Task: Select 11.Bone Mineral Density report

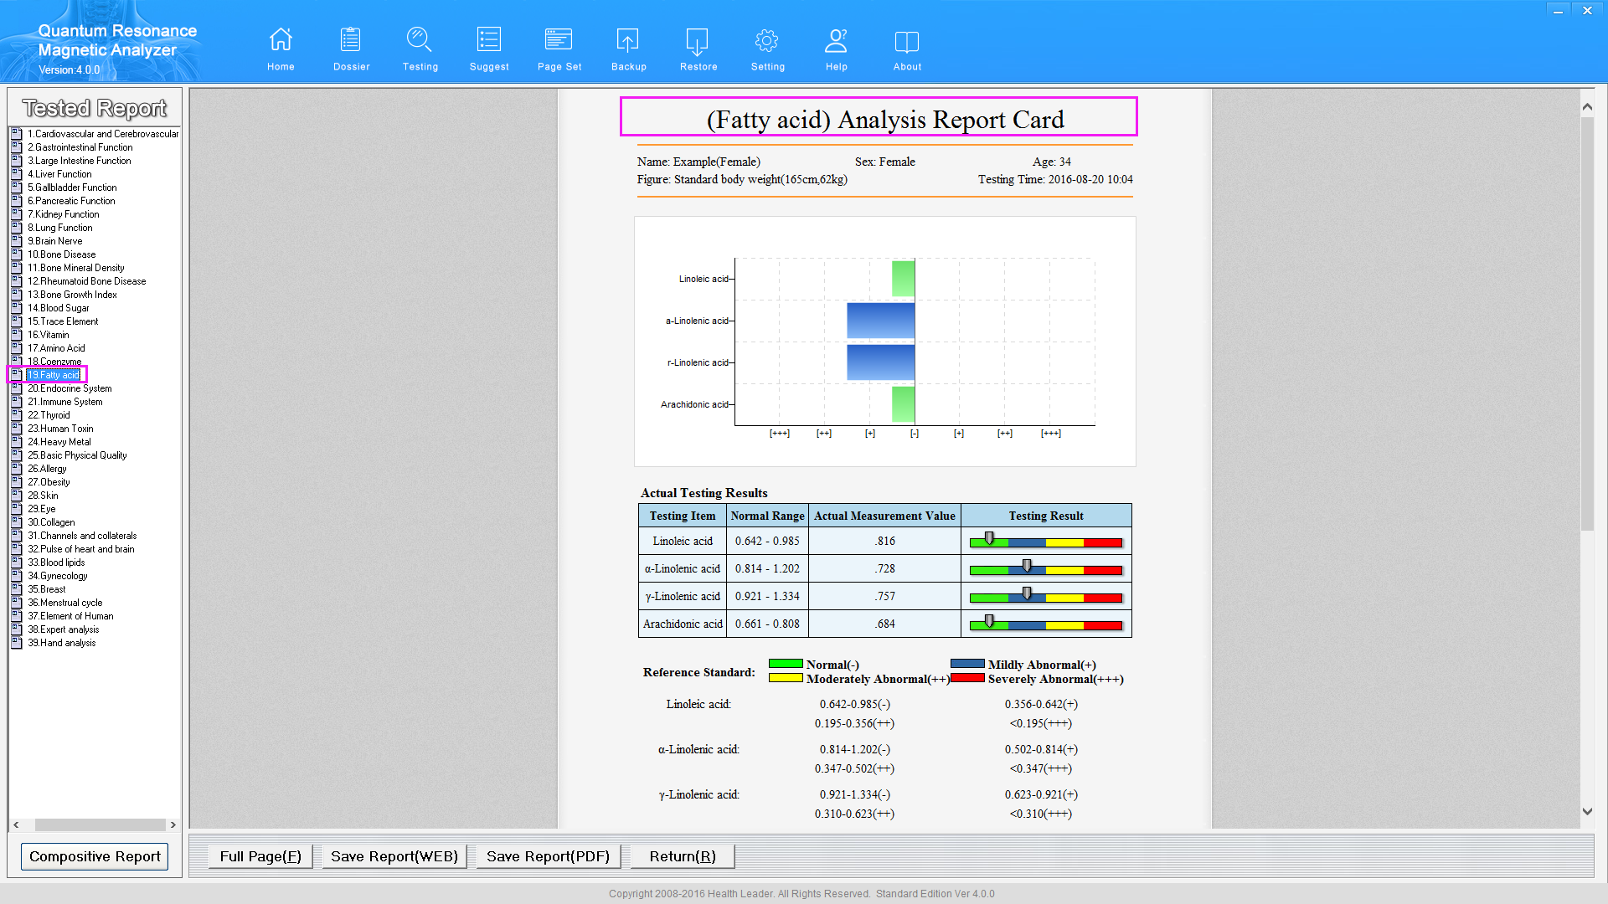Action: (75, 268)
